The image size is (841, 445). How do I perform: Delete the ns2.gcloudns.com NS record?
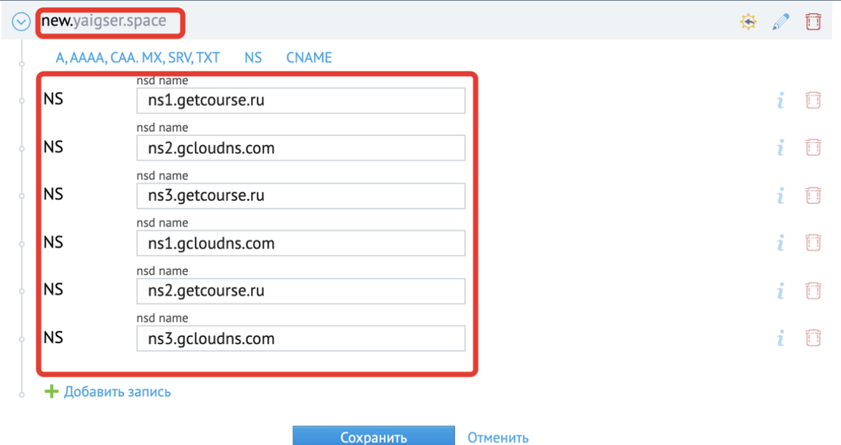(813, 147)
